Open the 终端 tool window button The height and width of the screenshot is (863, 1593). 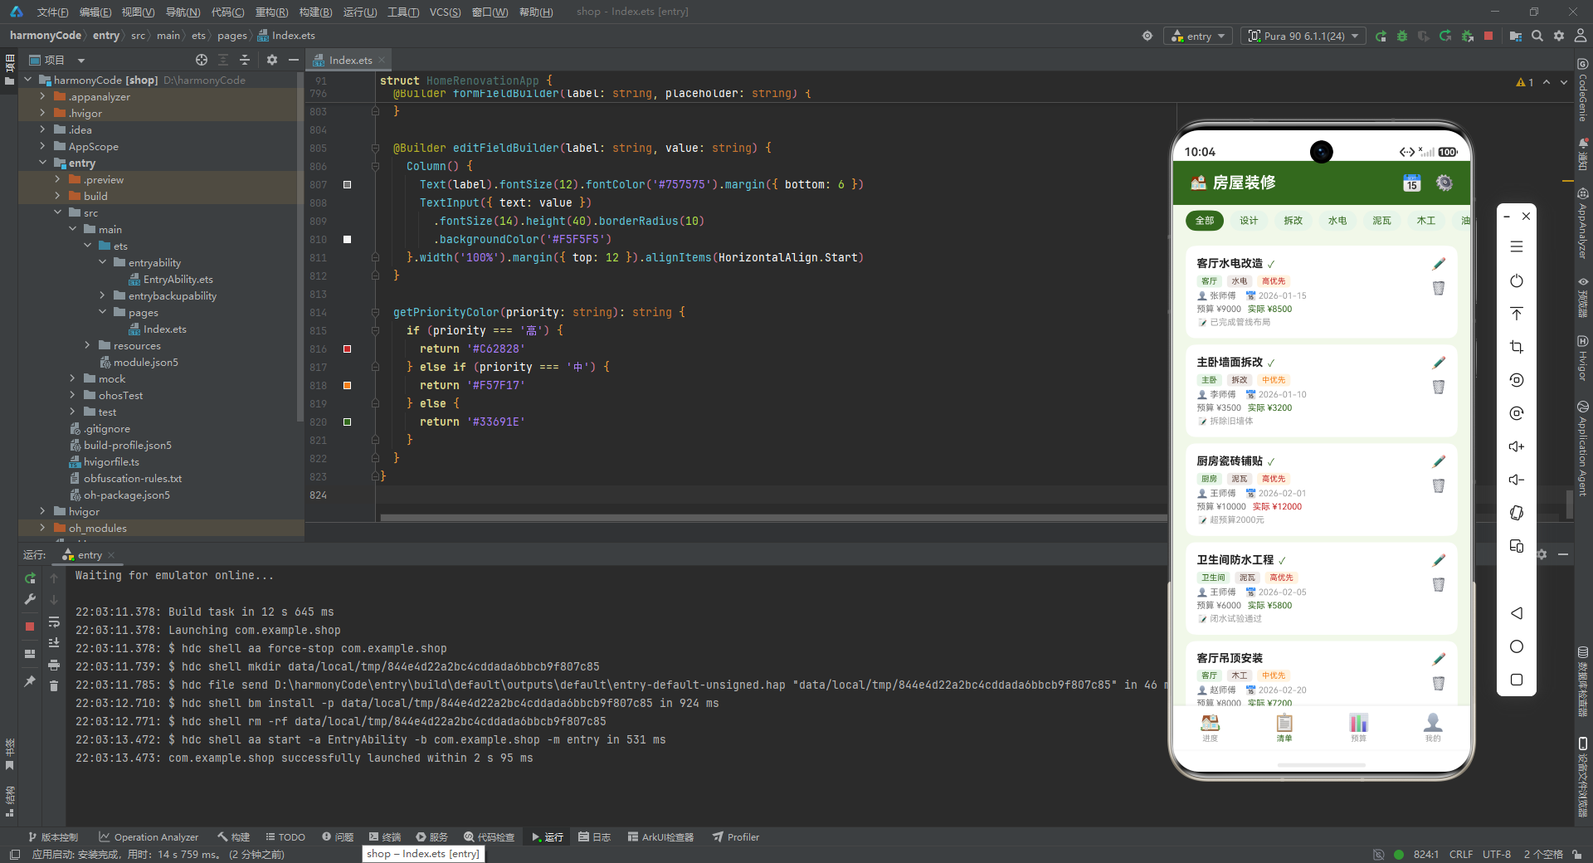(385, 836)
